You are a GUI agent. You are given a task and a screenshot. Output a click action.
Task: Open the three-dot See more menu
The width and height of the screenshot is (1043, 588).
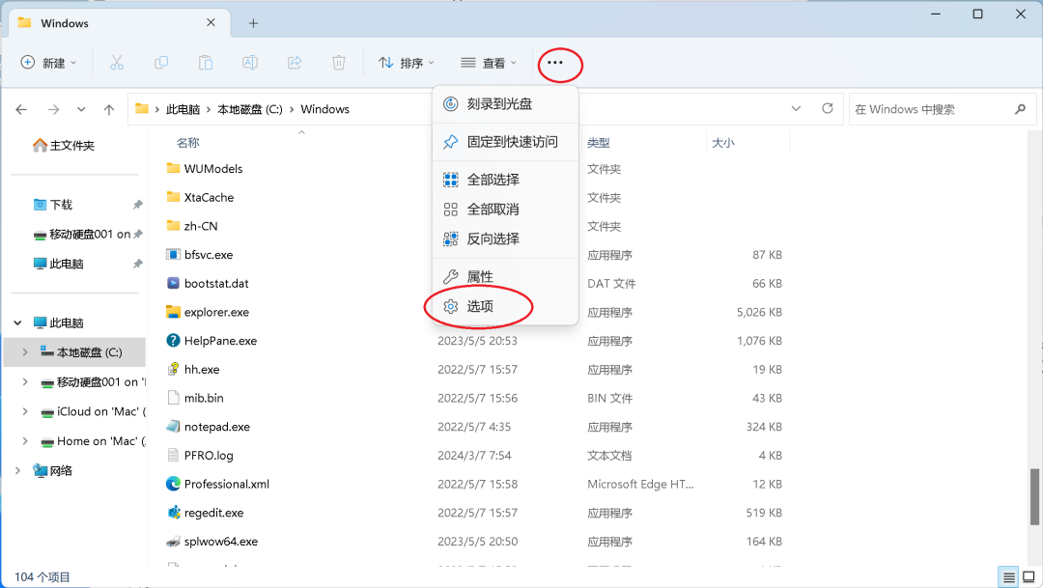tap(555, 63)
